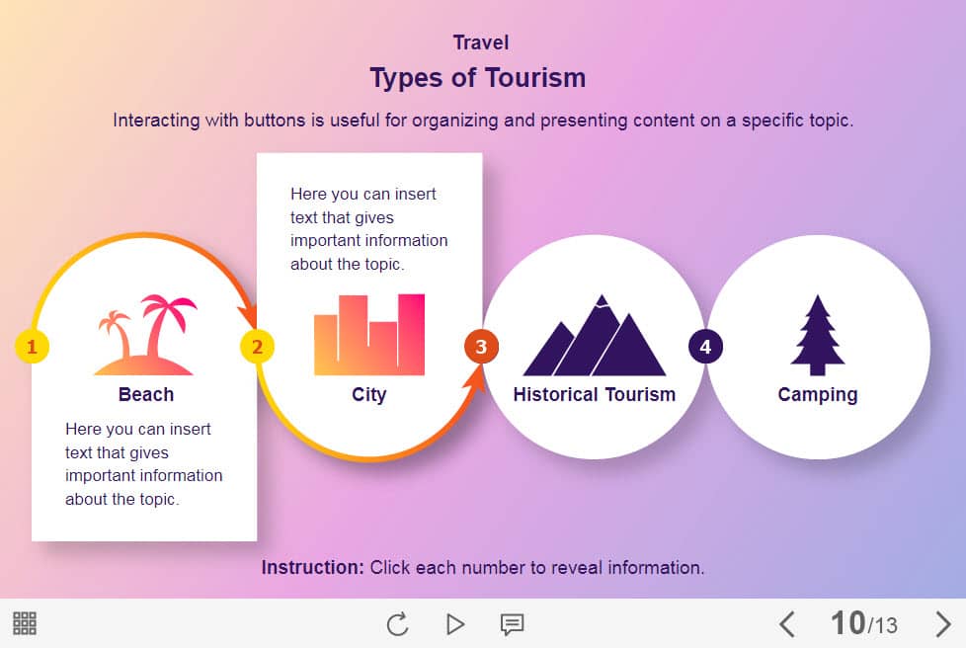Image resolution: width=966 pixels, height=648 pixels.
Task: Toggle number 2 button for City
Action: tap(257, 347)
